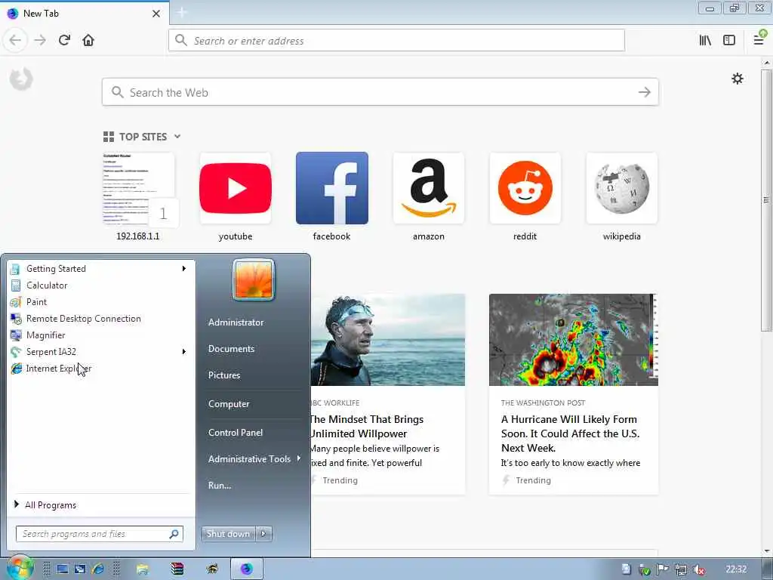The width and height of the screenshot is (773, 580).
Task: Click the Start menu search magnifier icon
Action: coord(174,534)
